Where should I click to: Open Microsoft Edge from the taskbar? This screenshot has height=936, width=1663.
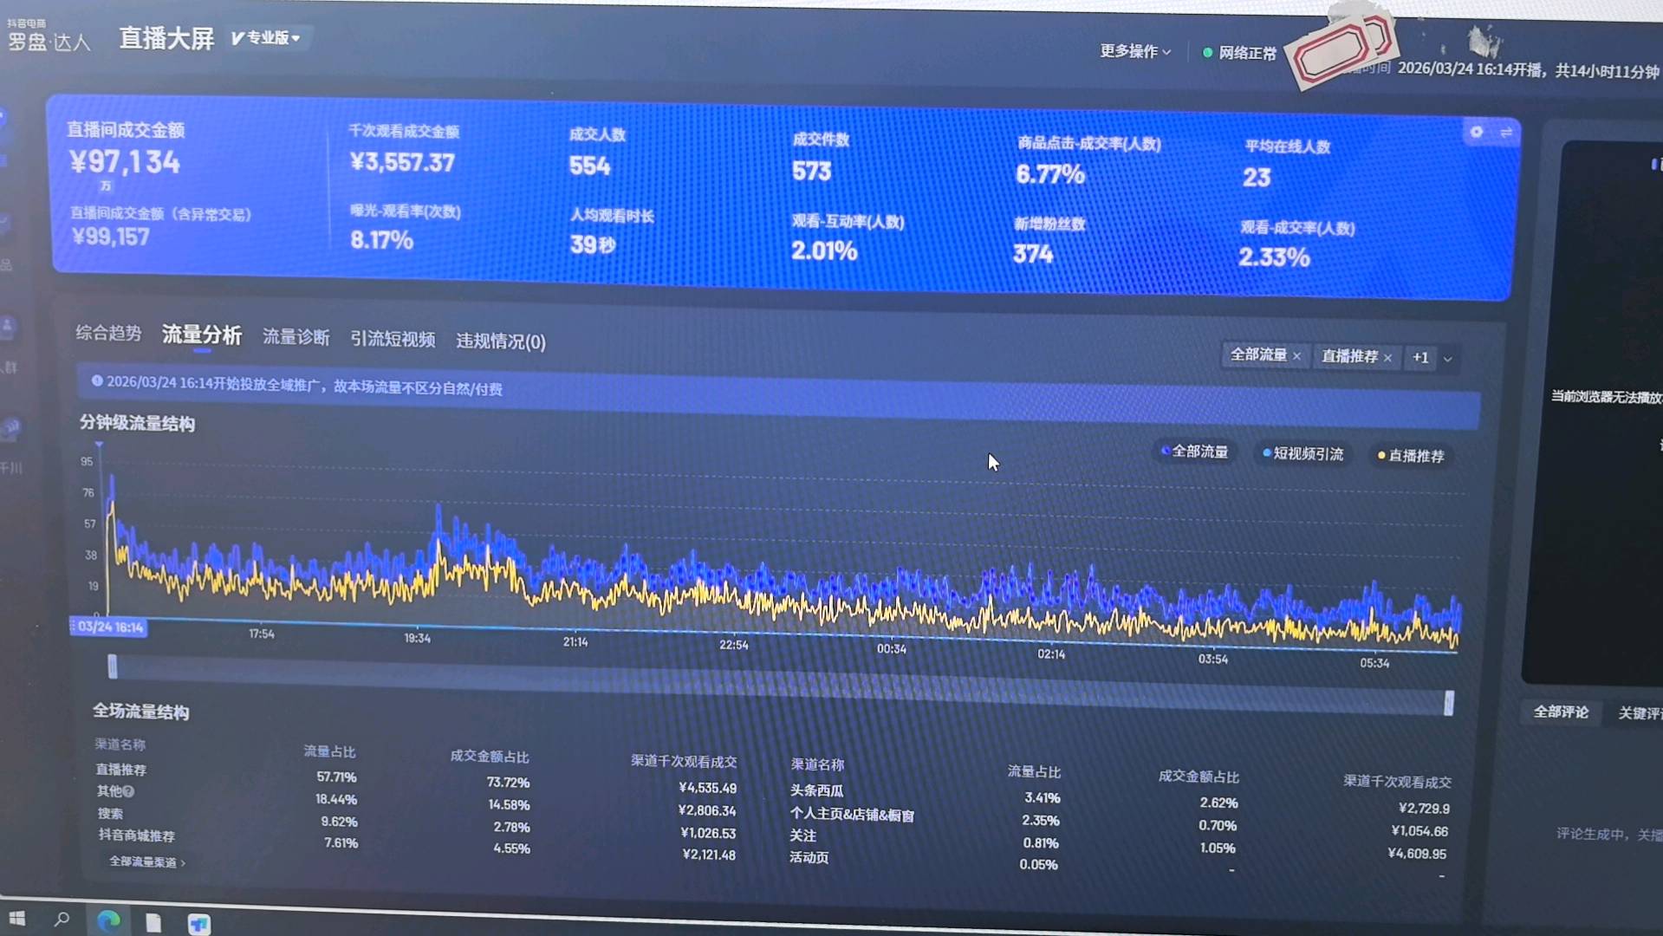point(107,921)
